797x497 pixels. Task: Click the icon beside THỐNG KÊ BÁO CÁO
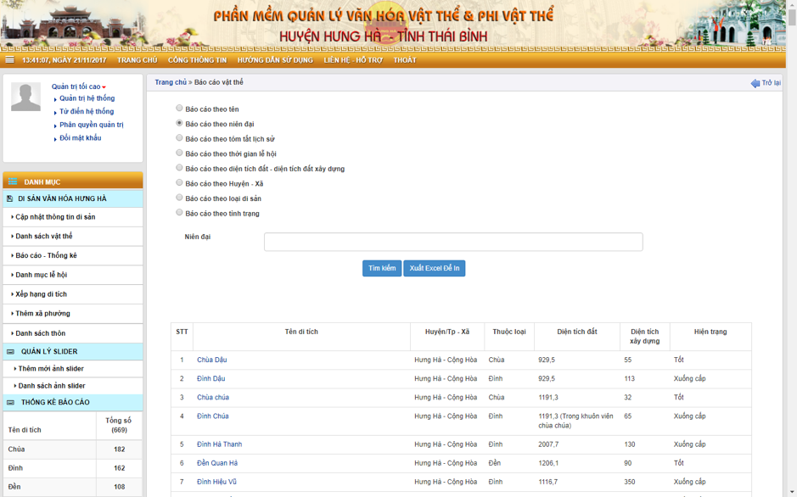tap(11, 402)
